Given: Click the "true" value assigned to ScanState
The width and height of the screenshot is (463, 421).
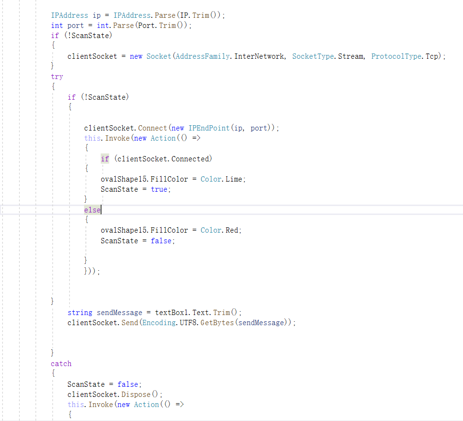Looking at the screenshot, I should [x=159, y=189].
